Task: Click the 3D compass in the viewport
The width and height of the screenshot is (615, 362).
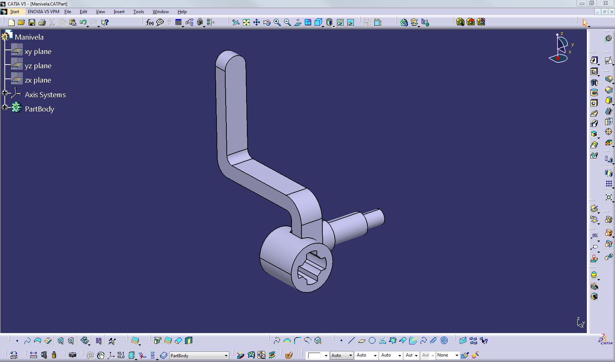Action: pyautogui.click(x=560, y=48)
